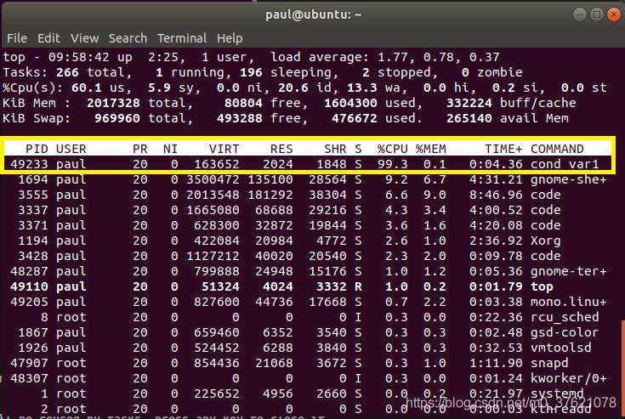Click the USER column header
The height and width of the screenshot is (419, 625).
71,149
